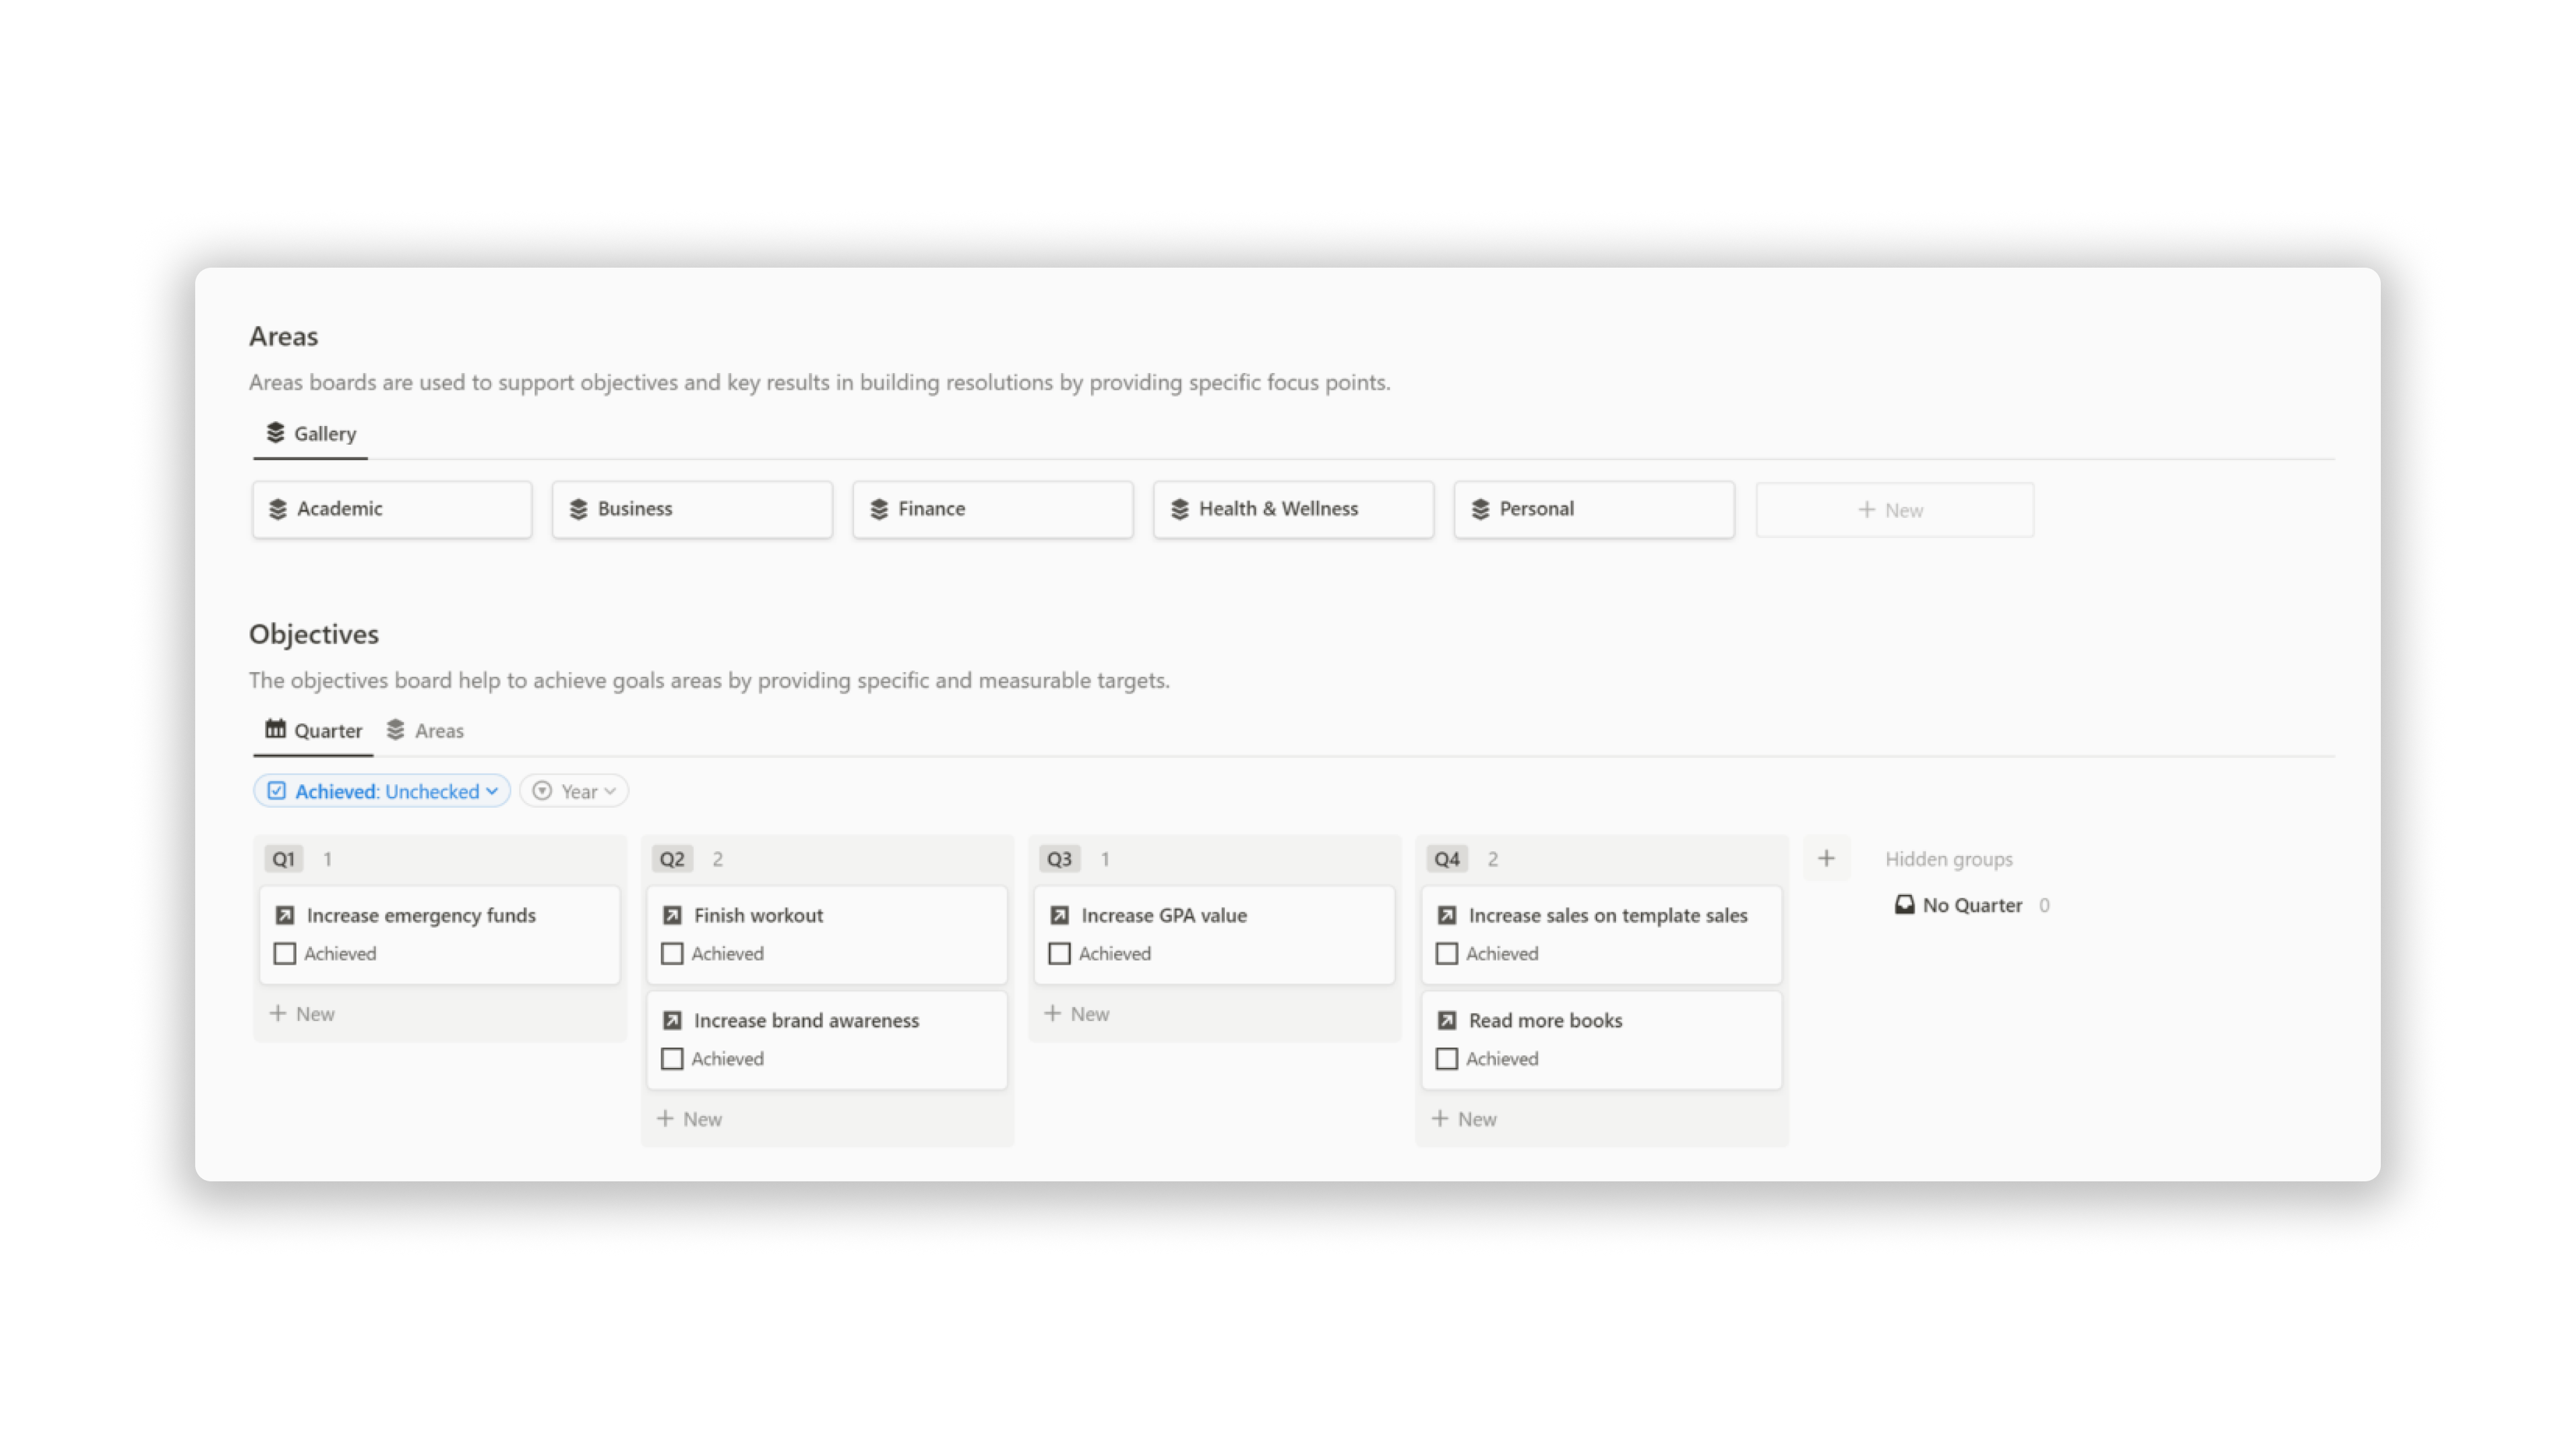The image size is (2576, 1449).
Task: Click the stack icon on Business card
Action: [578, 509]
